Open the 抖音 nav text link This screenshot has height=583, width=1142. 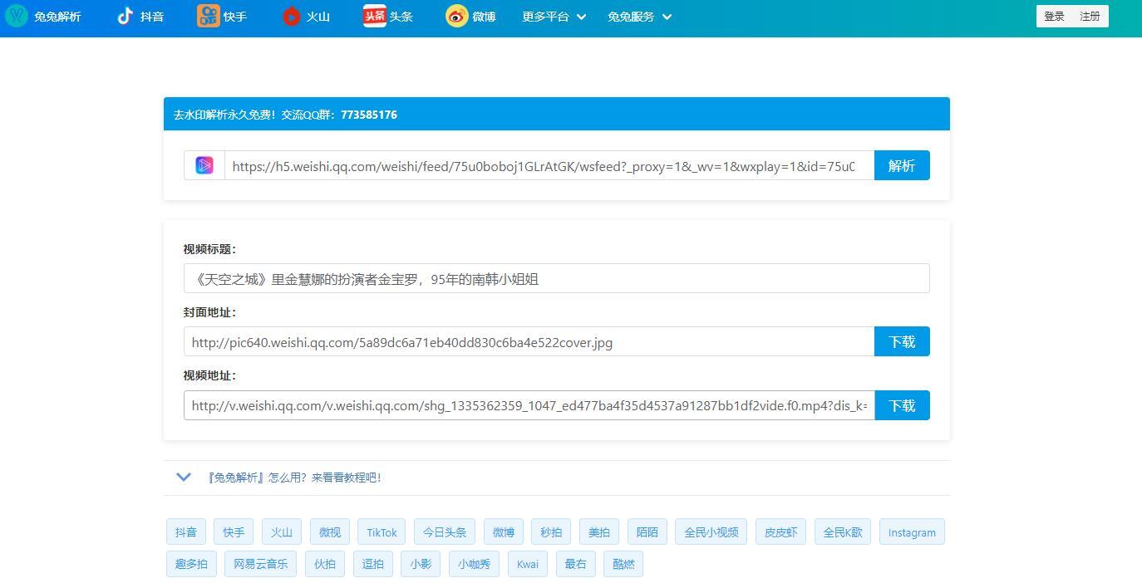pos(152,17)
